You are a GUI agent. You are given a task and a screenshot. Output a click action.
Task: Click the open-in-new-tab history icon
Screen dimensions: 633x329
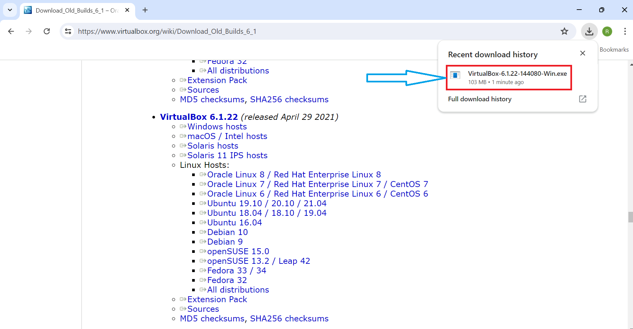pos(583,99)
